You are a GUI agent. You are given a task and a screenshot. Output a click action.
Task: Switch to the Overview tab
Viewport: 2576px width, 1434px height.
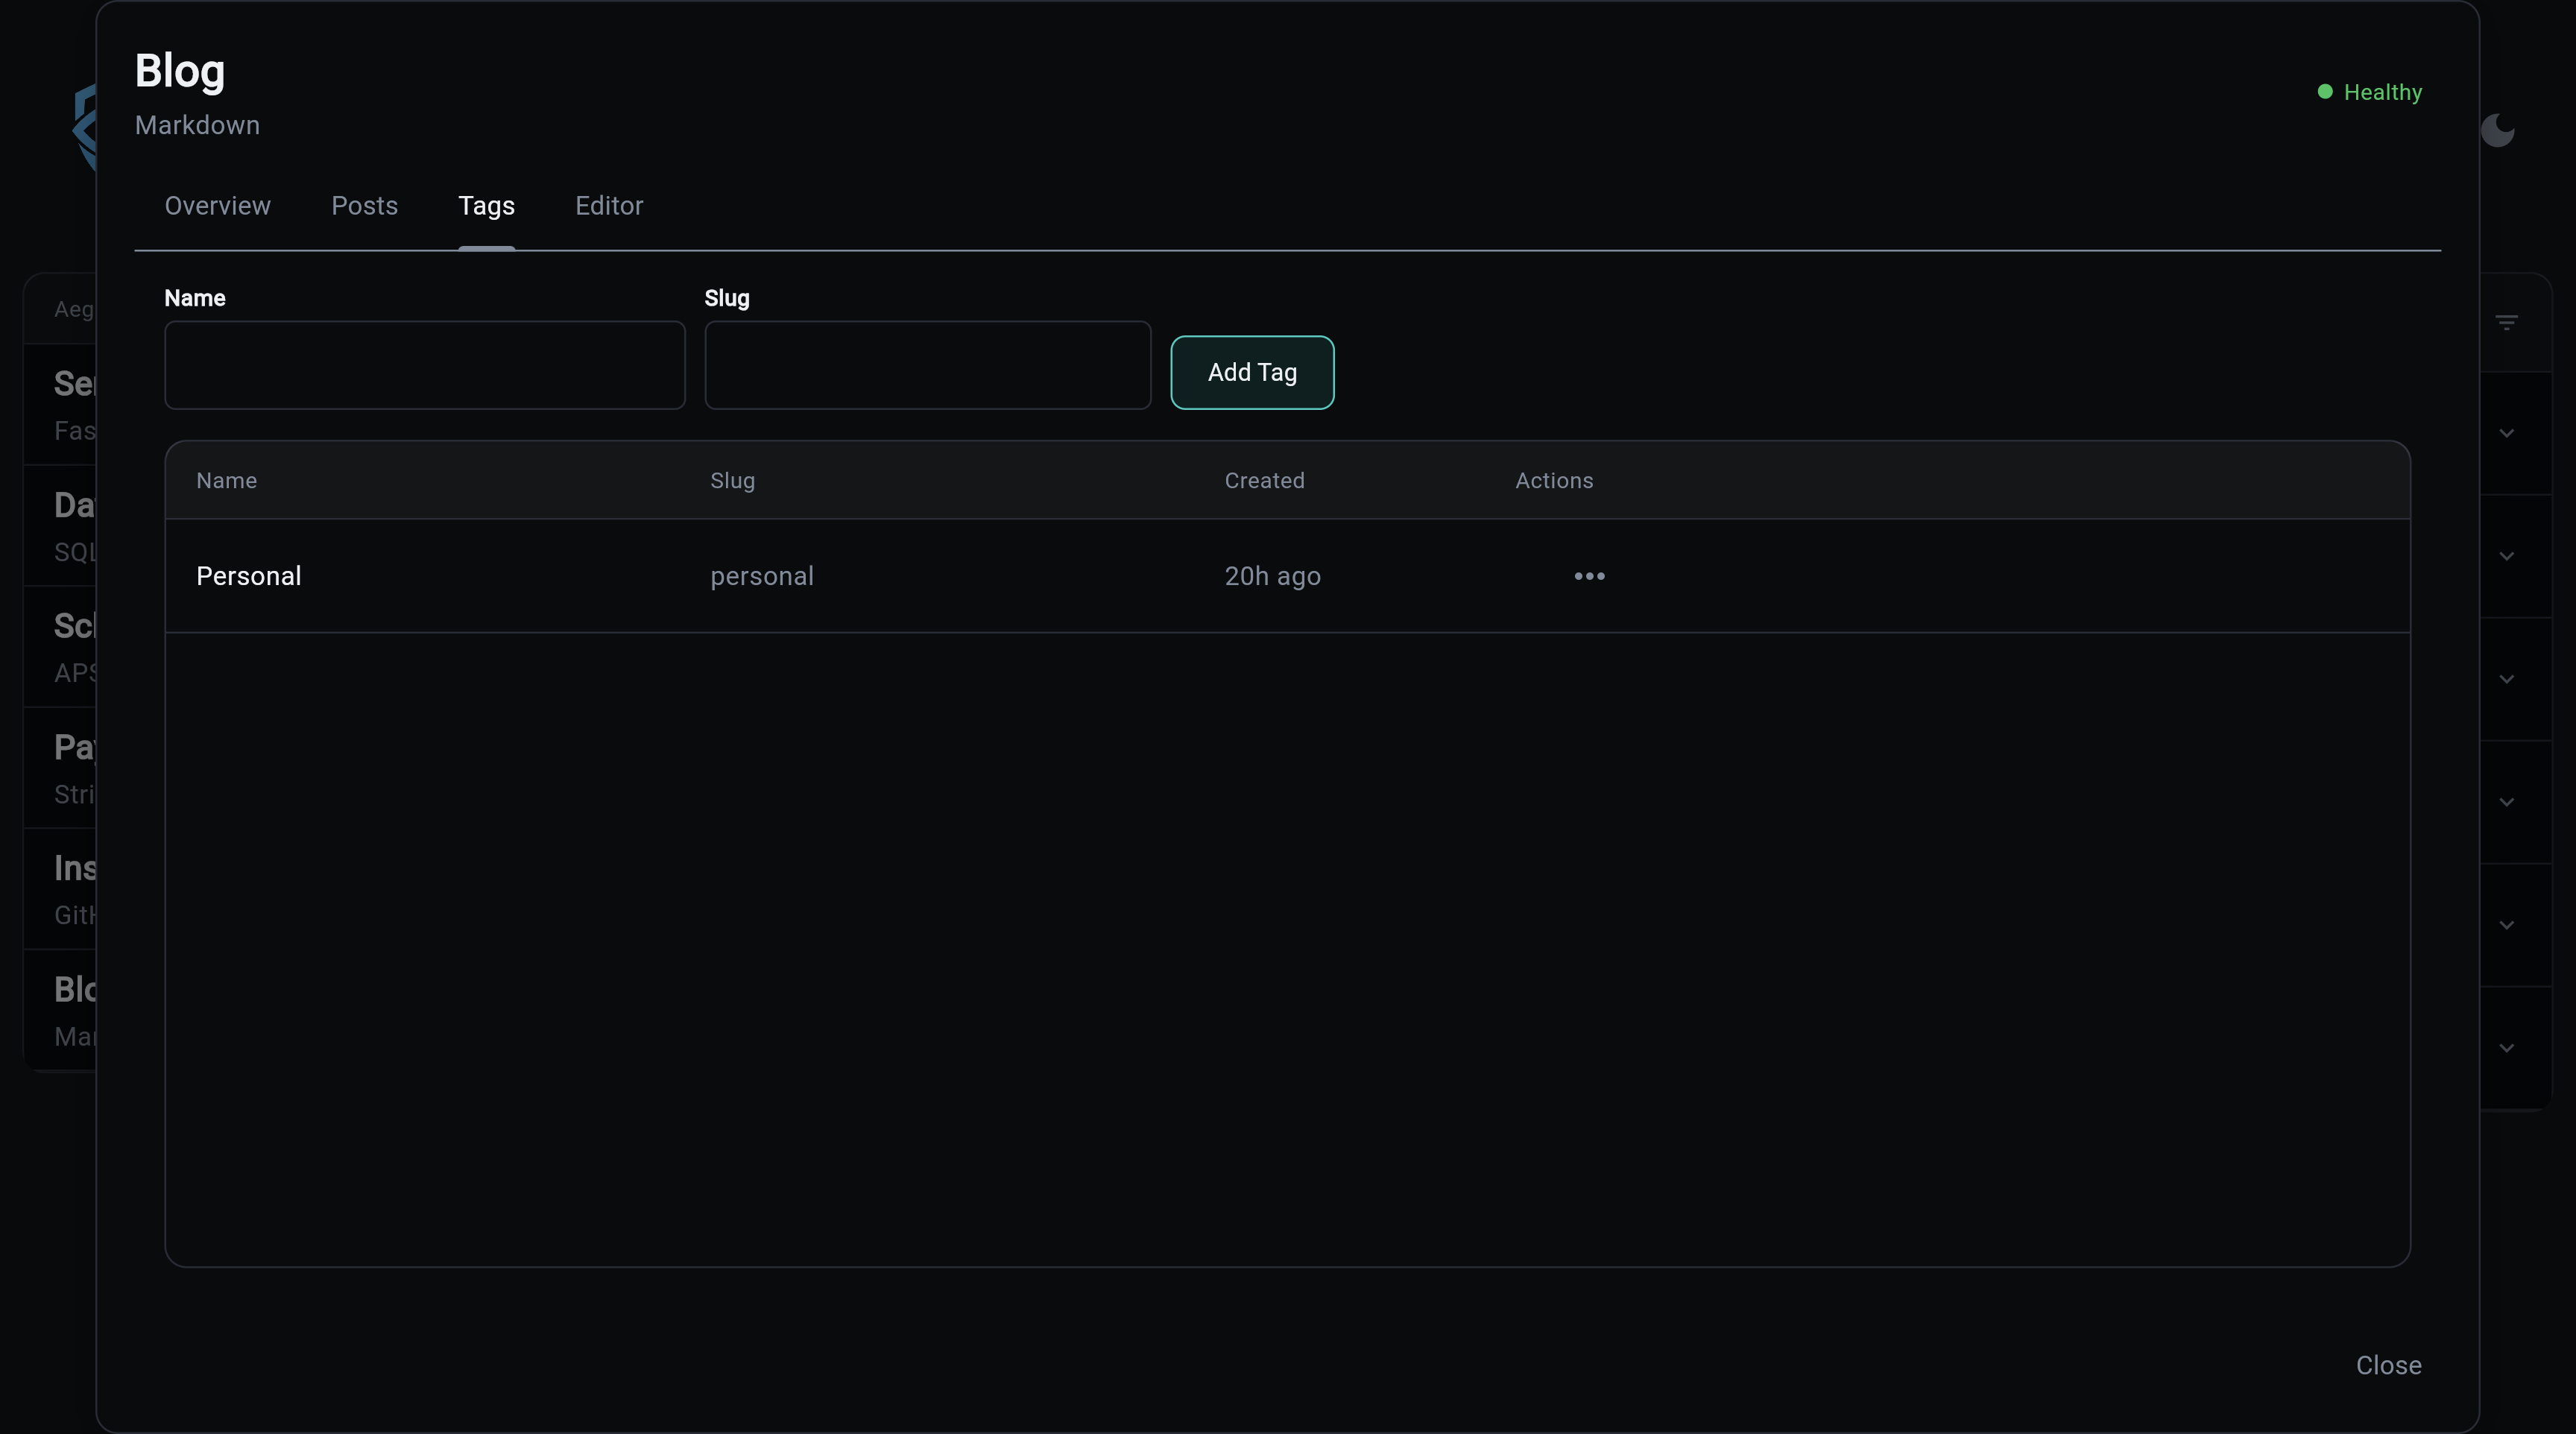[x=217, y=206]
